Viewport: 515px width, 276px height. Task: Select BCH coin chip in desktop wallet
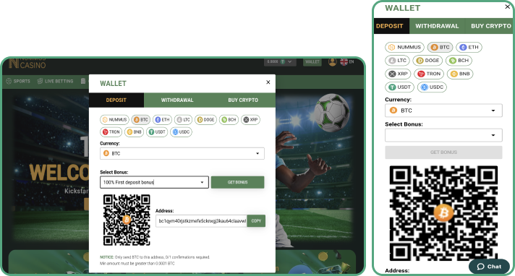tap(229, 120)
